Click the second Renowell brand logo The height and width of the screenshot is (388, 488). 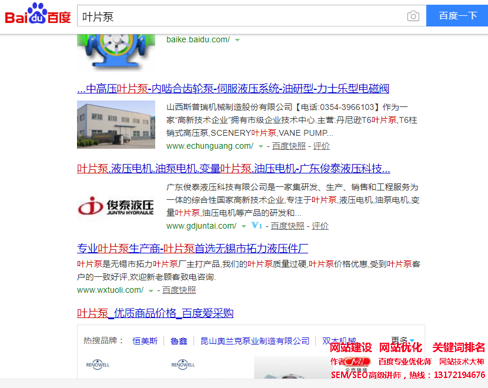pos(183,365)
